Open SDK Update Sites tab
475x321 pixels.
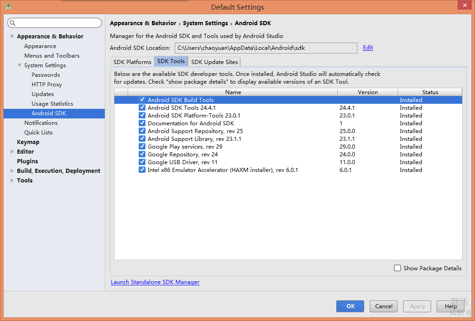tap(215, 62)
